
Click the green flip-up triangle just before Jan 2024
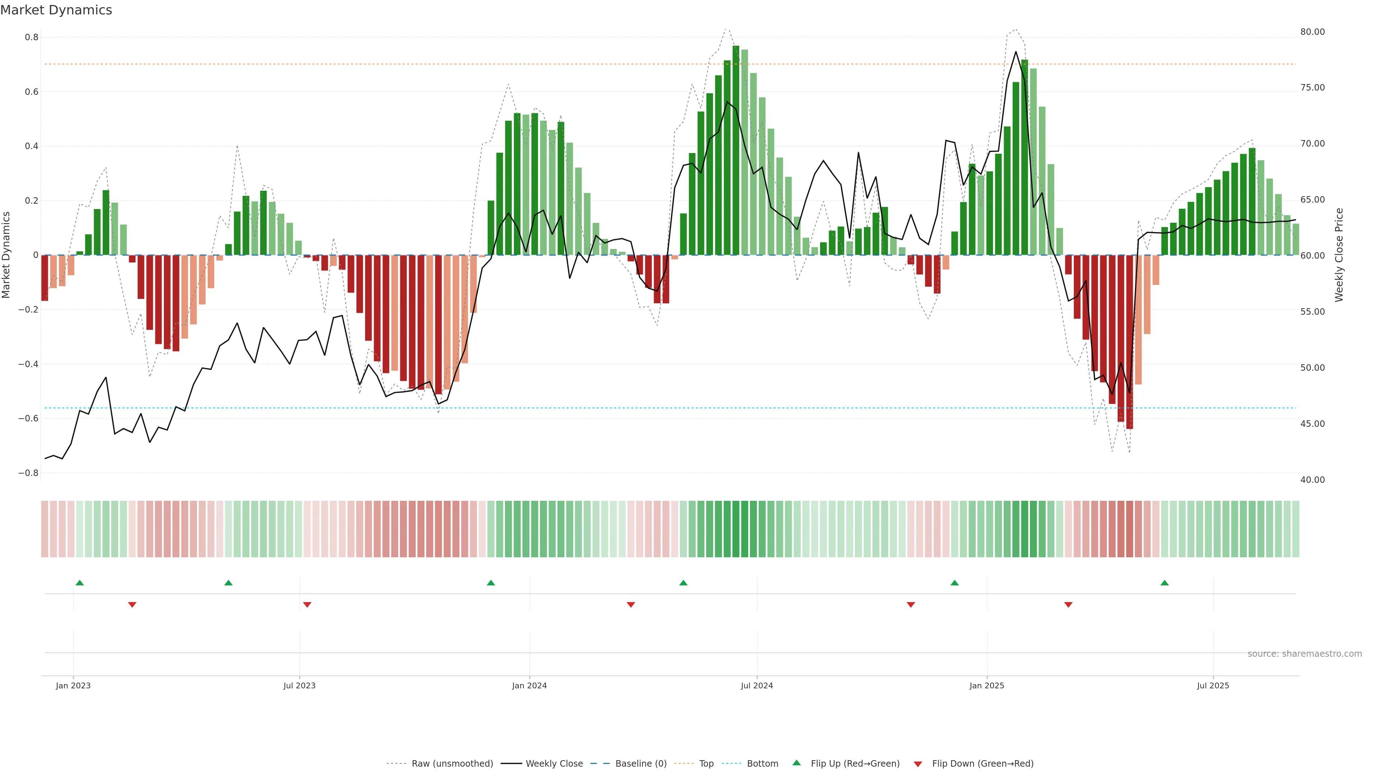point(491,583)
